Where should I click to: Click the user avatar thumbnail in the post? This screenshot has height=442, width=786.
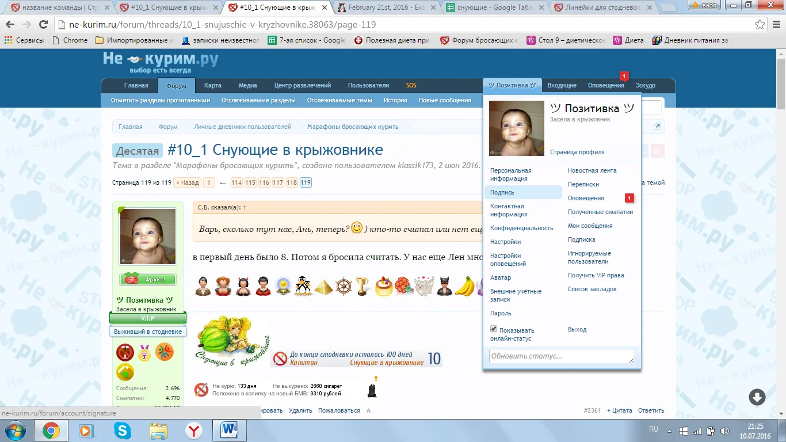(148, 237)
